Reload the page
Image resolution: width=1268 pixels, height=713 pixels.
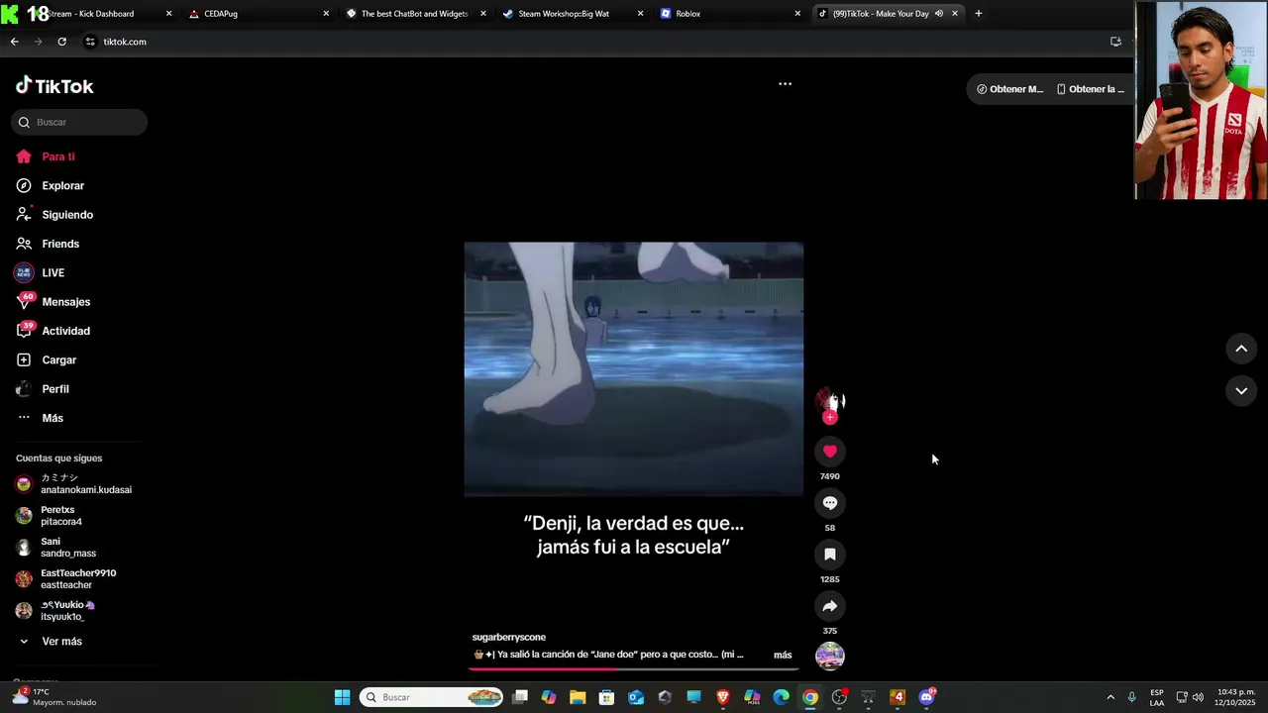pyautogui.click(x=61, y=42)
